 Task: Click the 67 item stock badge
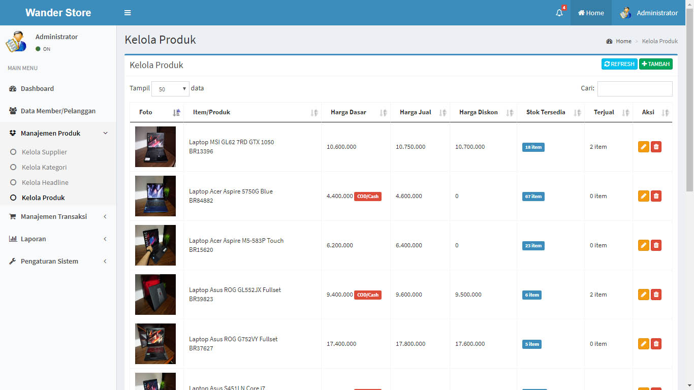click(x=533, y=197)
